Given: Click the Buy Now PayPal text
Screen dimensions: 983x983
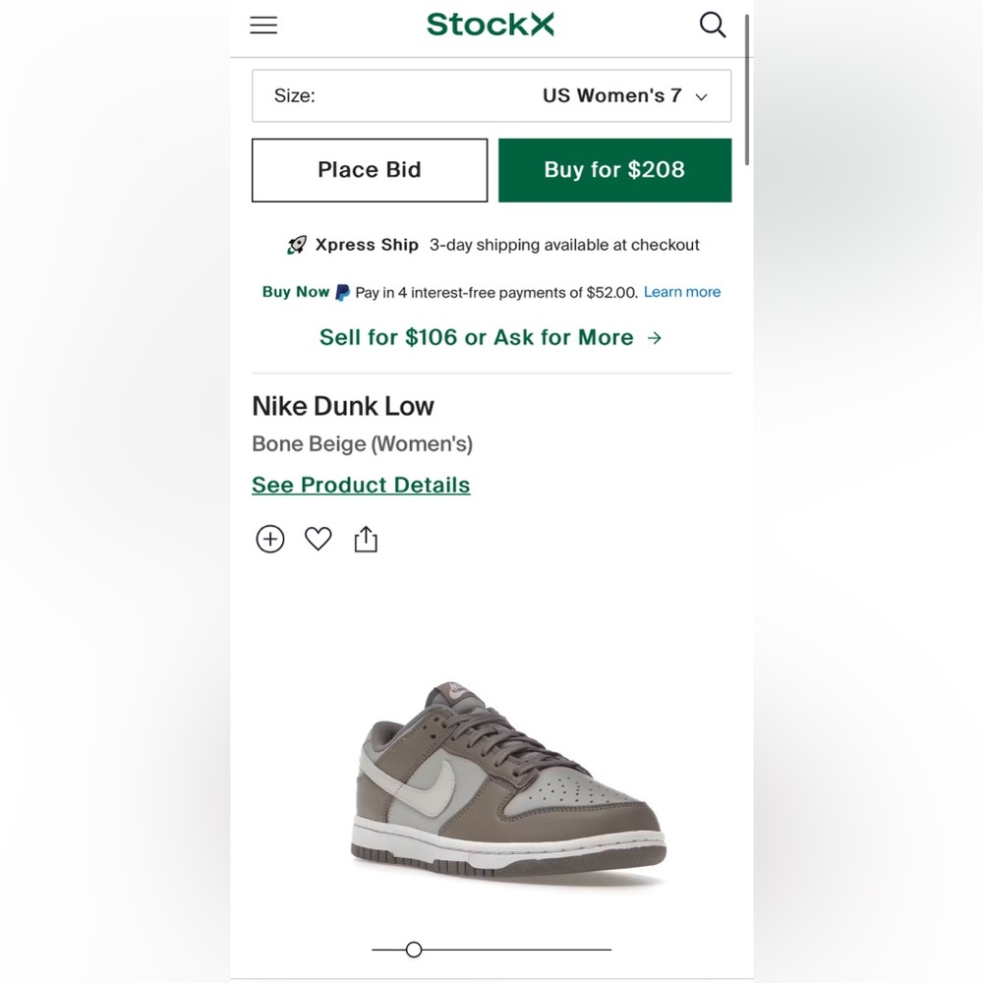Looking at the screenshot, I should tap(296, 292).
